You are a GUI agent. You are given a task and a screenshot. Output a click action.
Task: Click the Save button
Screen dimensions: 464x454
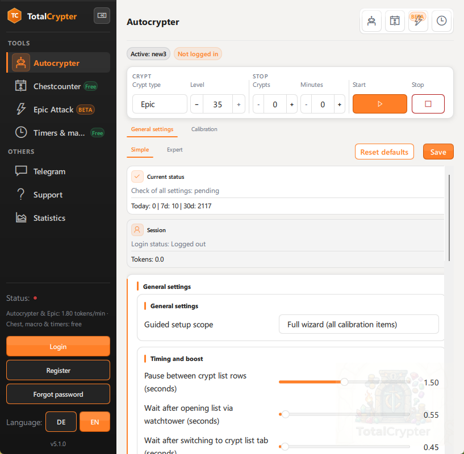click(x=438, y=152)
